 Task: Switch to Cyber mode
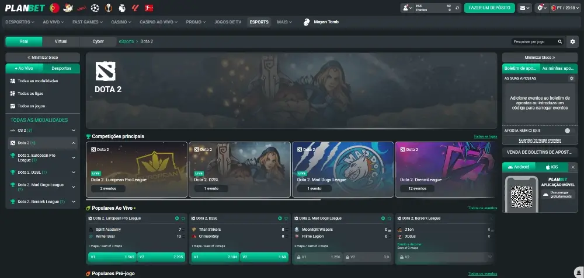pyautogui.click(x=98, y=41)
